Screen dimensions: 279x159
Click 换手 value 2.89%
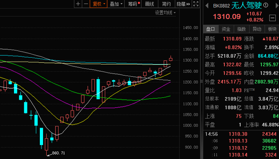click(x=271, y=47)
